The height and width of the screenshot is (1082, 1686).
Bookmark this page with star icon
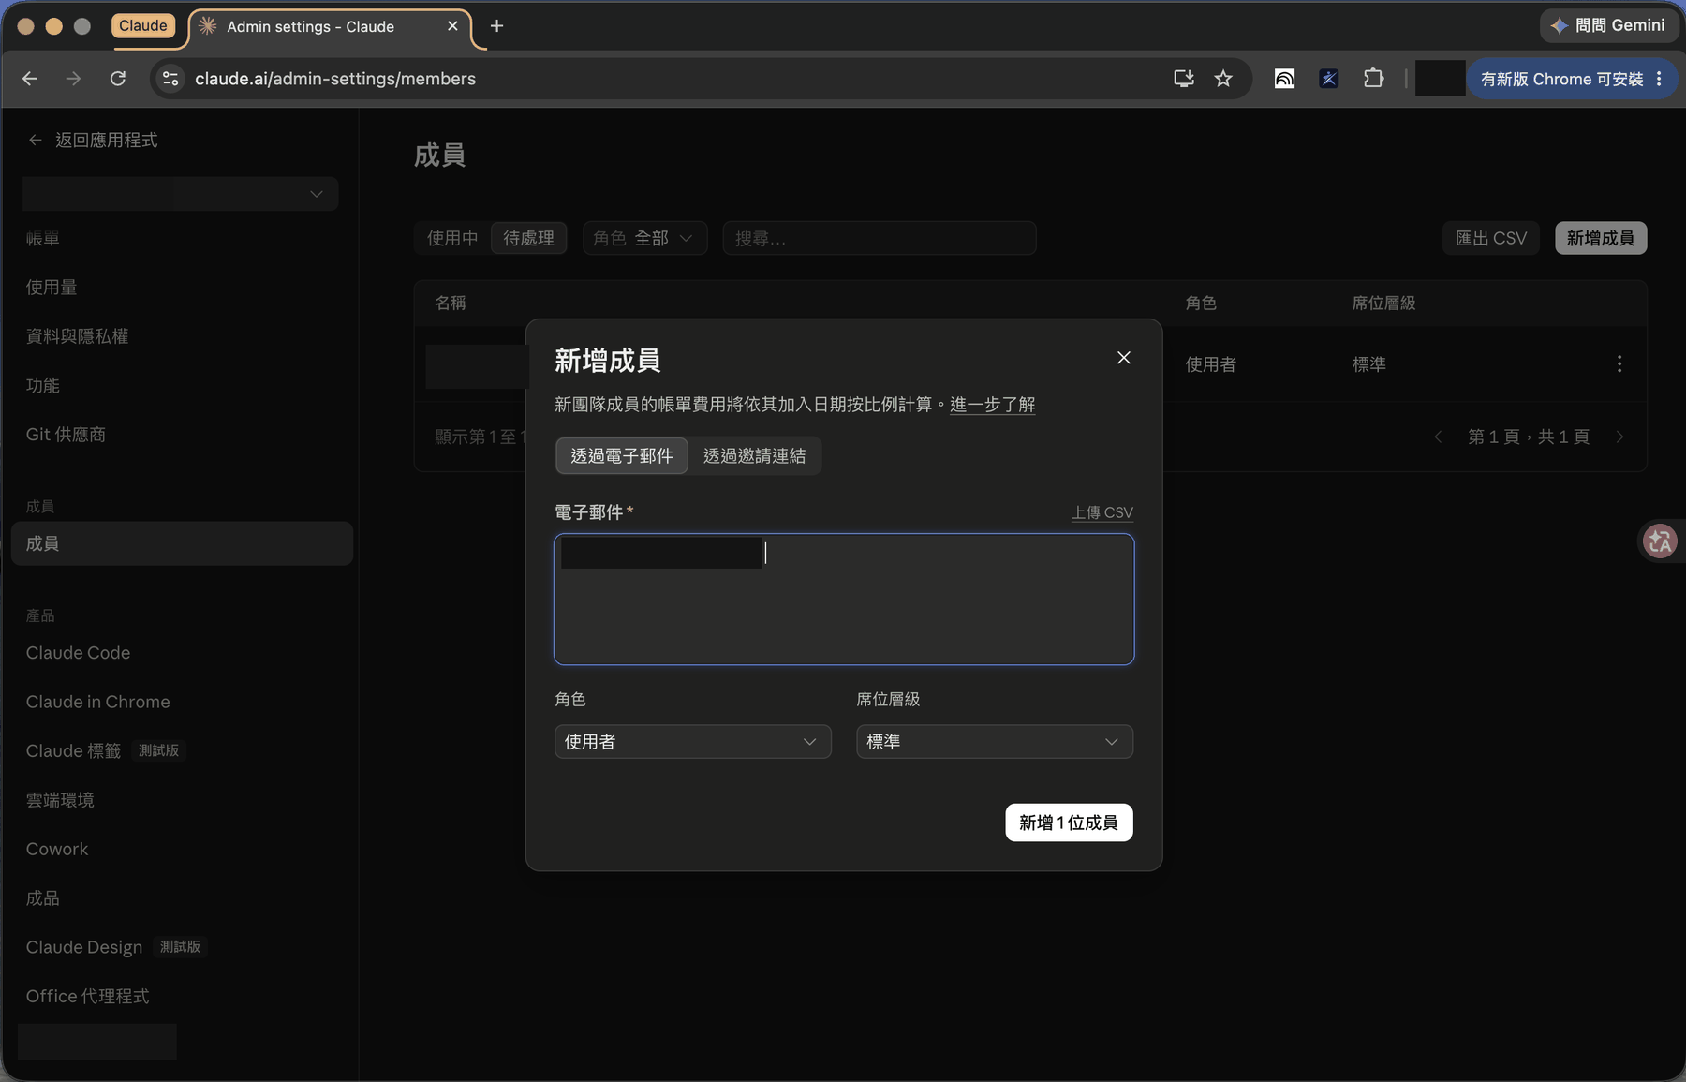click(1223, 79)
